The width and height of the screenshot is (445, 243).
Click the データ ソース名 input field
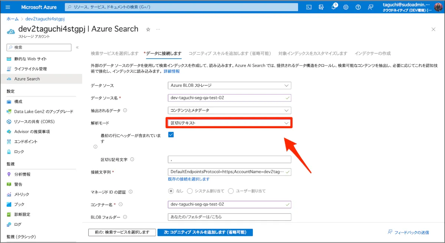[230, 98]
